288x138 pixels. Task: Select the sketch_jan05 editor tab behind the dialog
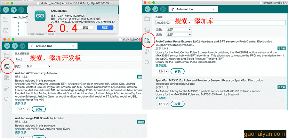(20, 18)
